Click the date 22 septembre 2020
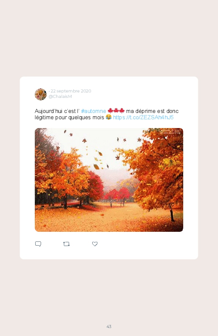This screenshot has height=336, width=218. click(x=71, y=91)
